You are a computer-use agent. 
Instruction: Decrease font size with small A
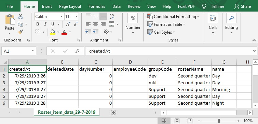(76, 24)
